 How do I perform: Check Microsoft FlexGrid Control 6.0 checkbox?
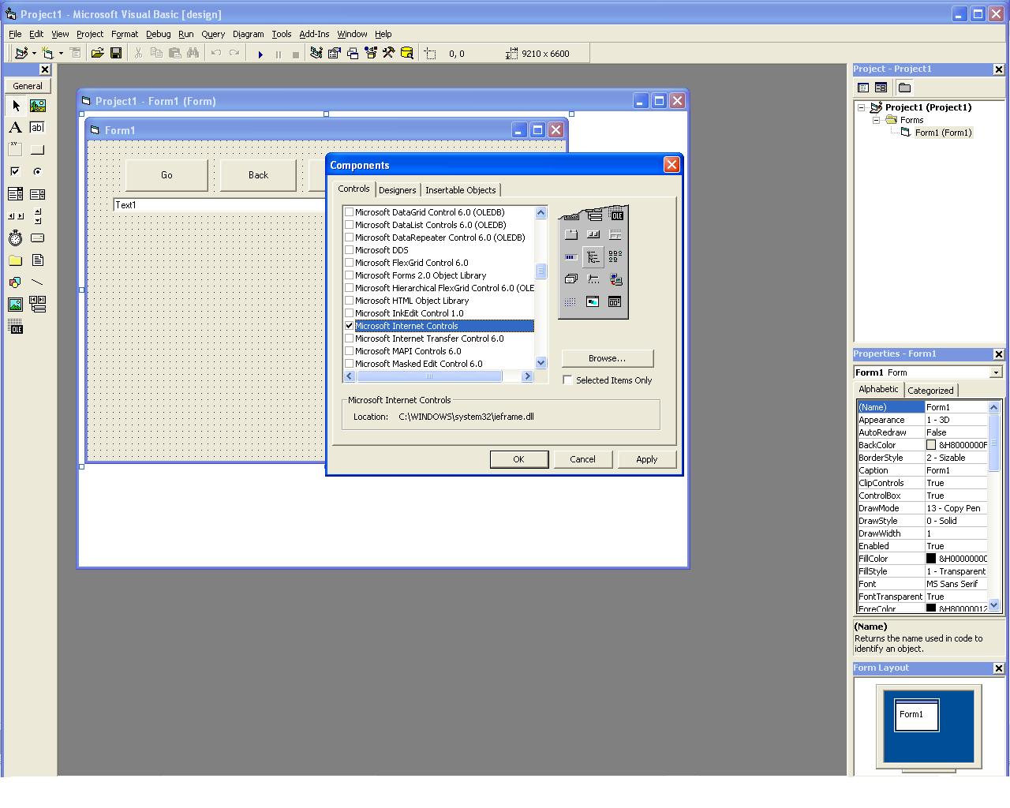click(349, 263)
